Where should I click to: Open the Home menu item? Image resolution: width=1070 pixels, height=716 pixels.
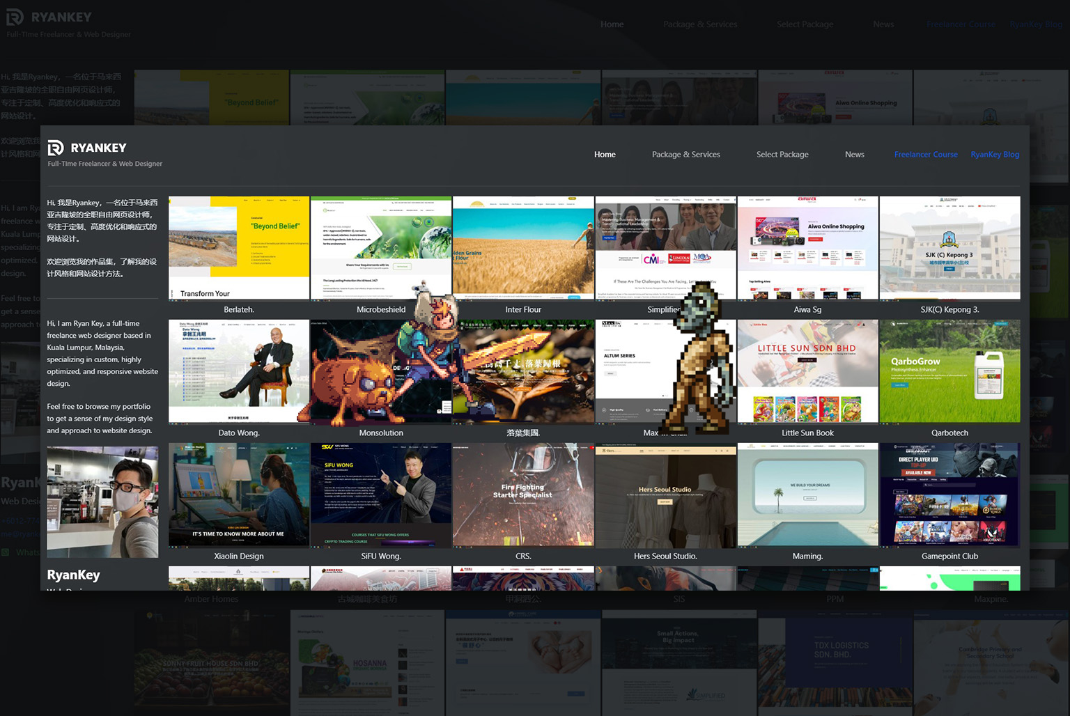604,155
